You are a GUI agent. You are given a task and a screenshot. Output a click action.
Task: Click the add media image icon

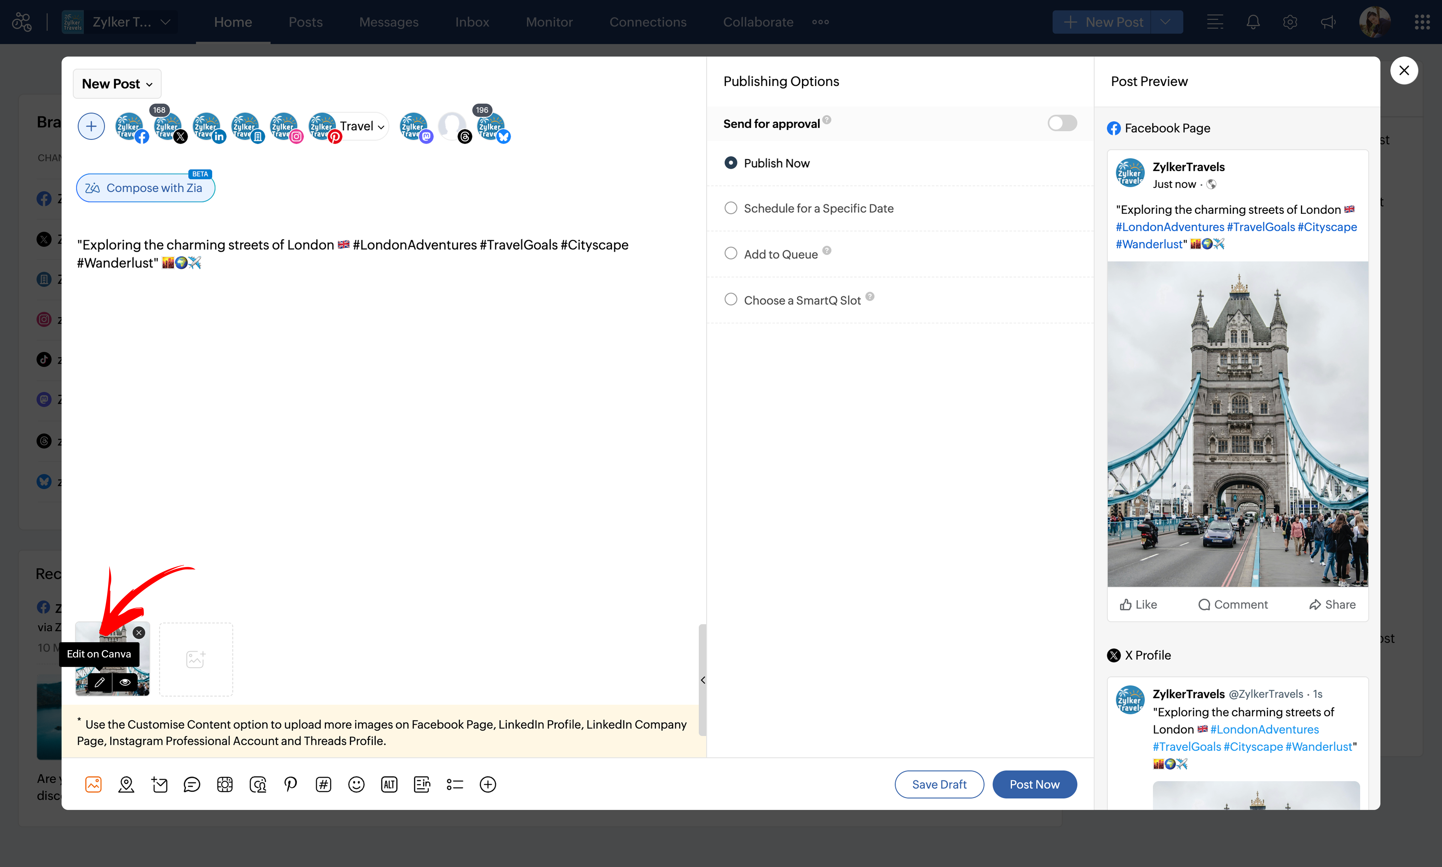click(93, 784)
